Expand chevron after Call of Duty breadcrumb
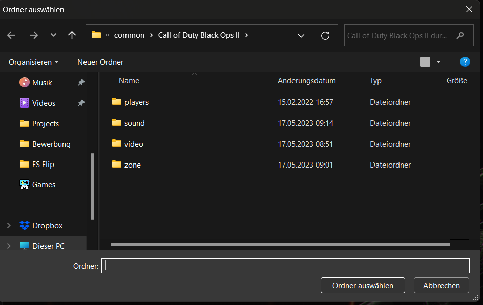Viewport: 483px width, 305px height. (x=247, y=35)
